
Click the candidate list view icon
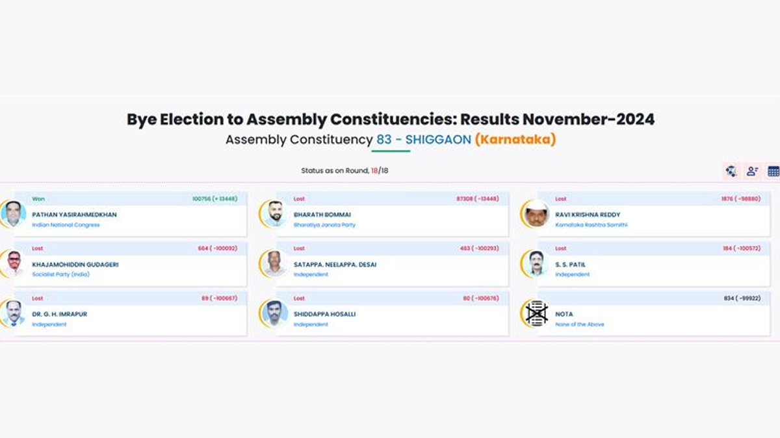pyautogui.click(x=753, y=171)
